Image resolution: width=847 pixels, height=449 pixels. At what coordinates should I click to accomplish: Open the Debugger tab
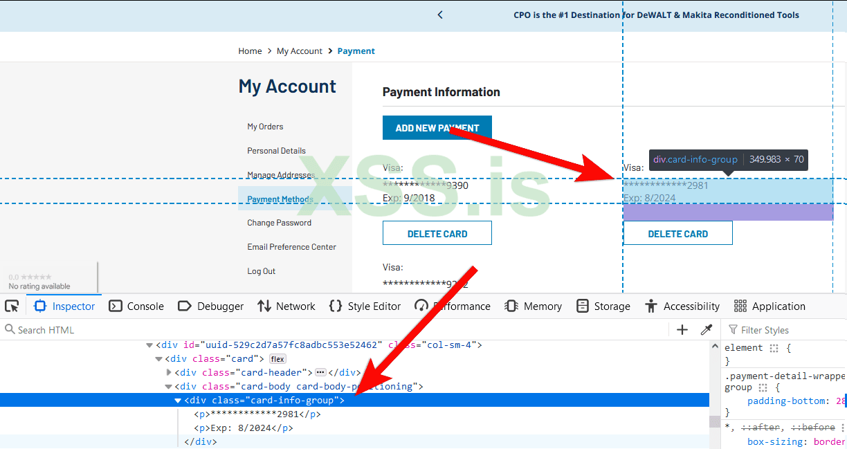click(x=211, y=306)
